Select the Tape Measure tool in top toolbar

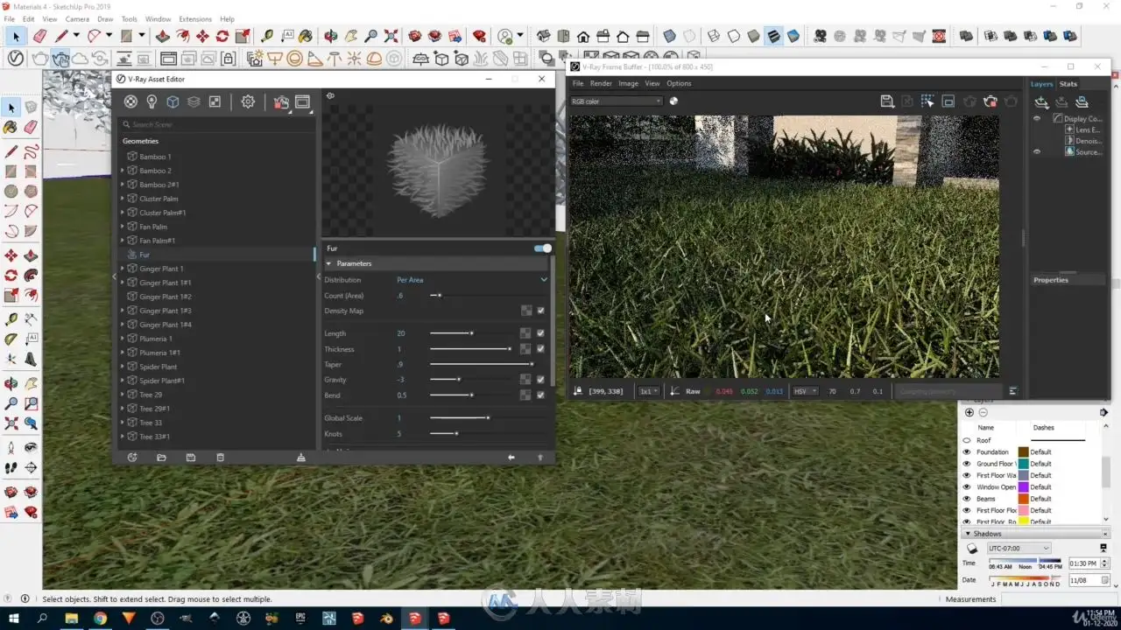coord(267,36)
